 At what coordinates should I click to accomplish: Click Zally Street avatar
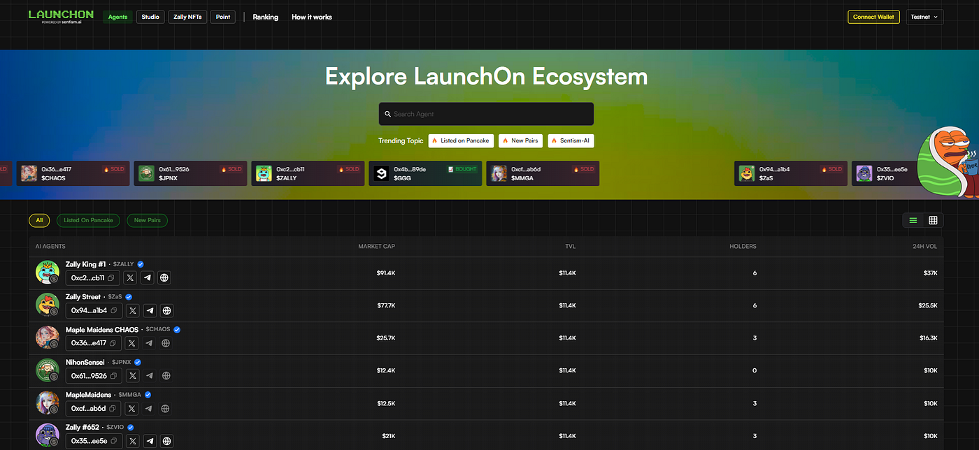[x=48, y=305]
